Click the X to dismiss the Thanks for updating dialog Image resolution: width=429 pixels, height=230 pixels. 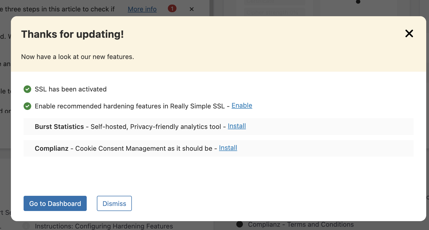click(409, 33)
